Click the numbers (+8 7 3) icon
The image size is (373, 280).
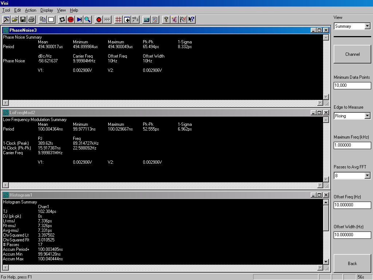pyautogui.click(x=135, y=20)
